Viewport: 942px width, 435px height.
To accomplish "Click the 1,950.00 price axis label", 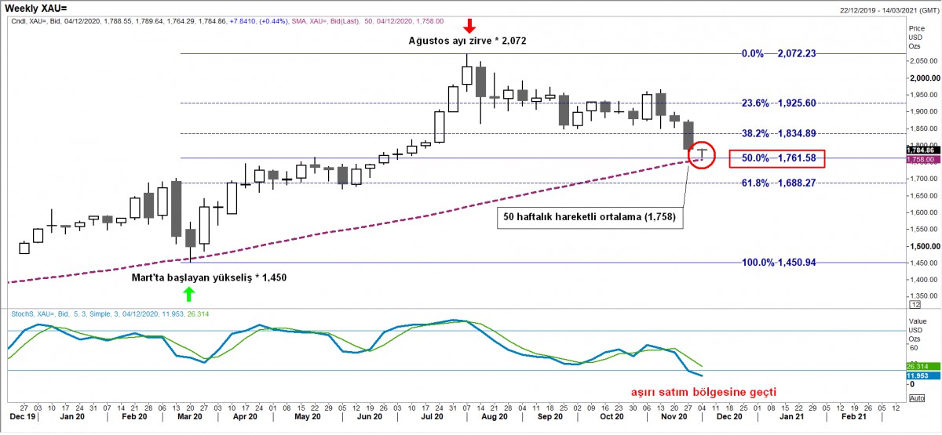I will (x=922, y=95).
